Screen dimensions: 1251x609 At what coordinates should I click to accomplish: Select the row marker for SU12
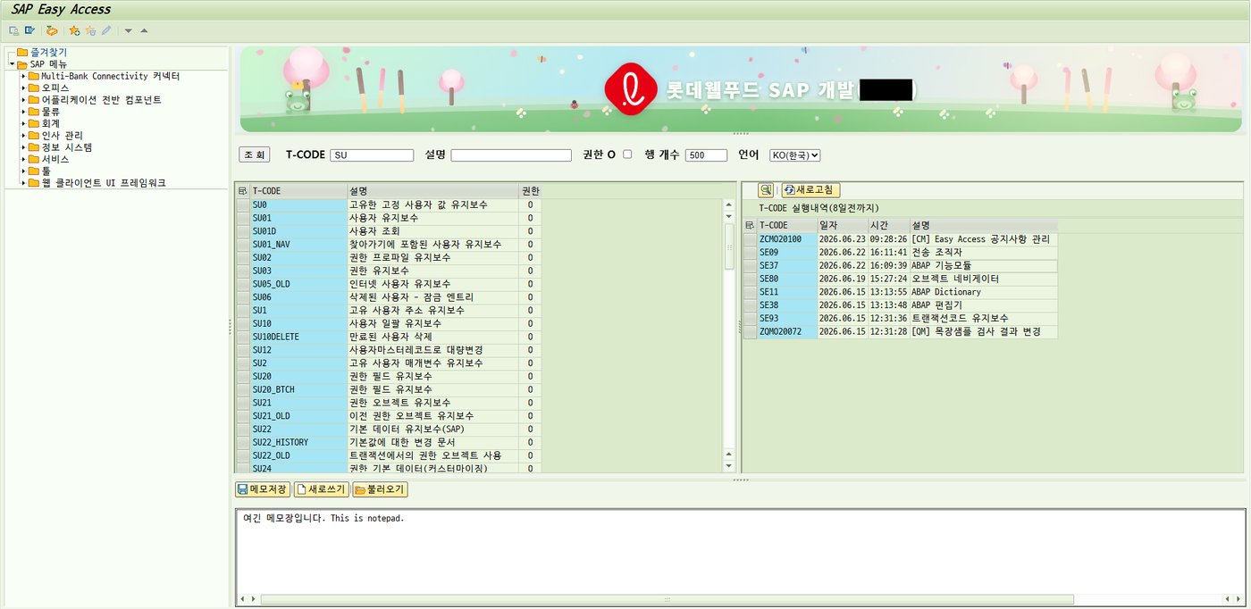click(243, 350)
